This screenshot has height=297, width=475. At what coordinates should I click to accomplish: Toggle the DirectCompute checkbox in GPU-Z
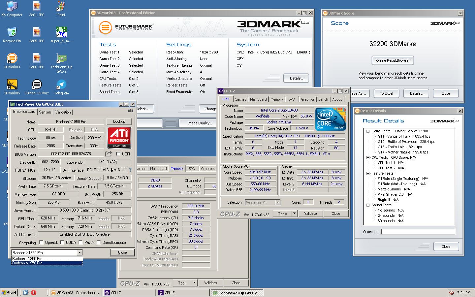coord(99,243)
